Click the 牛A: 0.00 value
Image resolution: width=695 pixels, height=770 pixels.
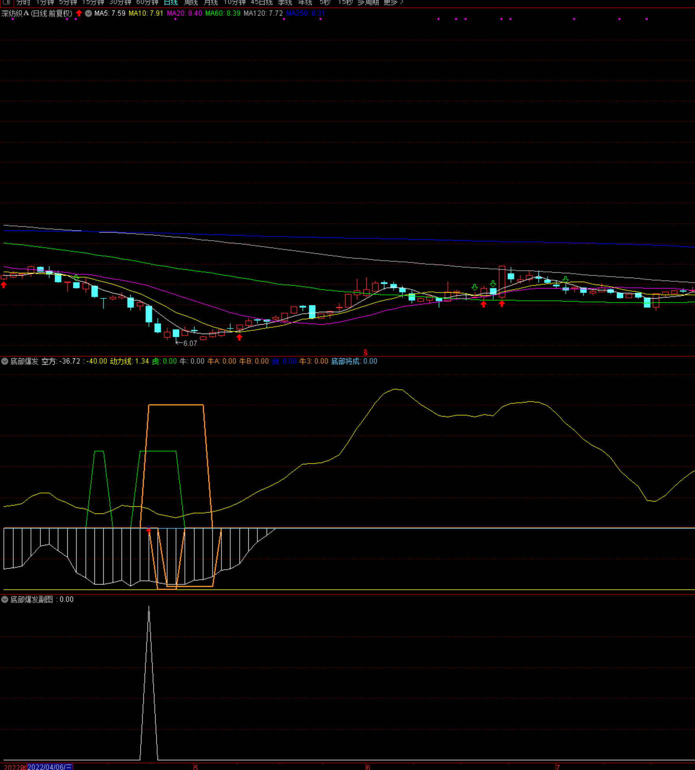tap(222, 361)
